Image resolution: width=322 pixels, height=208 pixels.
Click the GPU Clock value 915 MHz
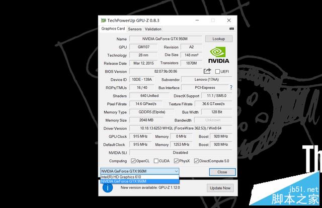(140, 136)
